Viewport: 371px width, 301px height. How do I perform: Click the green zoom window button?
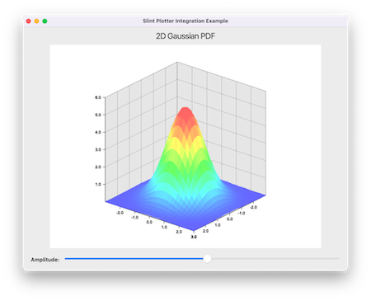point(45,21)
